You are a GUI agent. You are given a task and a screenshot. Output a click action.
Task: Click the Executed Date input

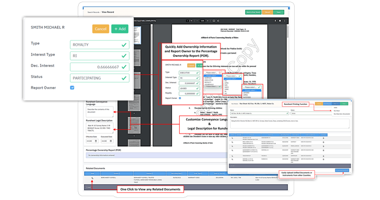[x=107, y=141]
